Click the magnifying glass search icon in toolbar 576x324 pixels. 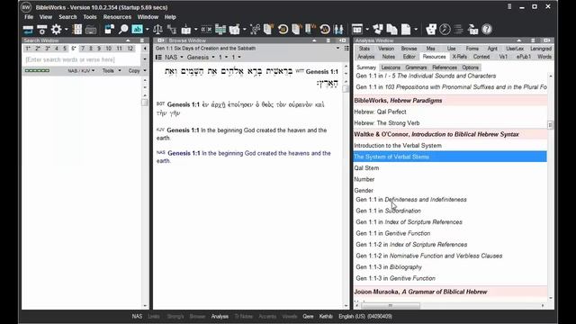coord(123,29)
